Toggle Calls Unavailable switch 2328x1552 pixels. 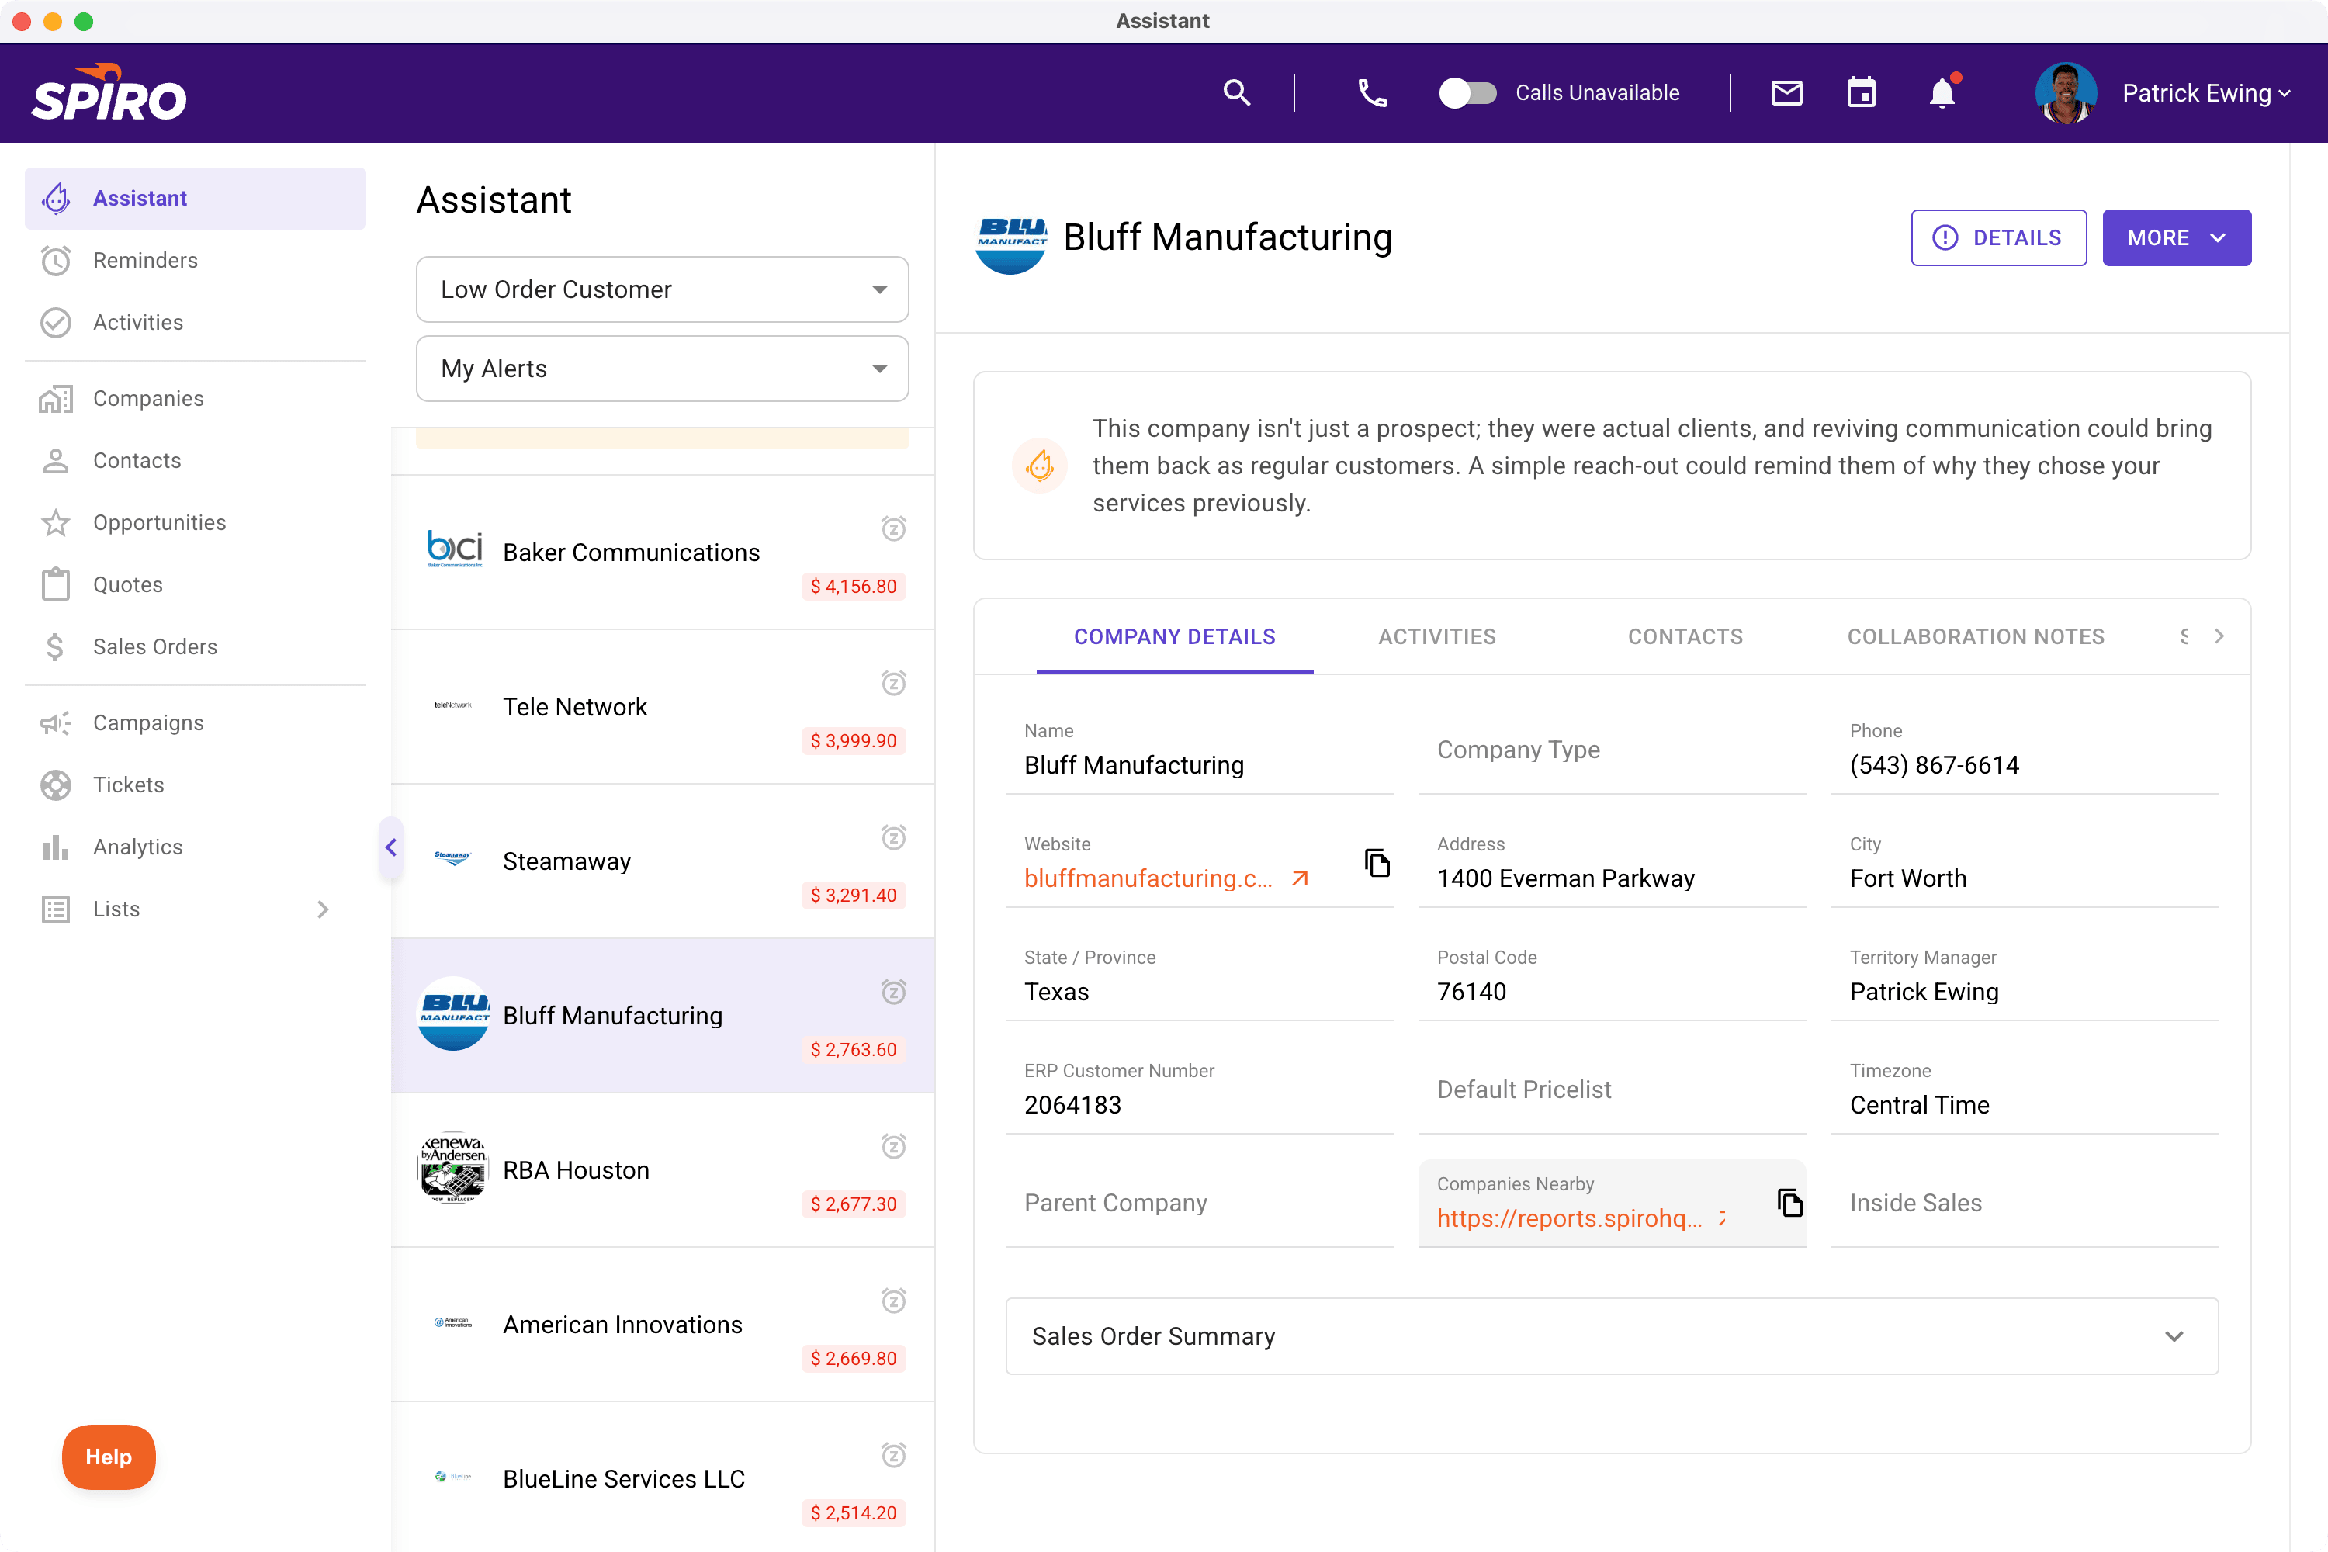tap(1467, 93)
